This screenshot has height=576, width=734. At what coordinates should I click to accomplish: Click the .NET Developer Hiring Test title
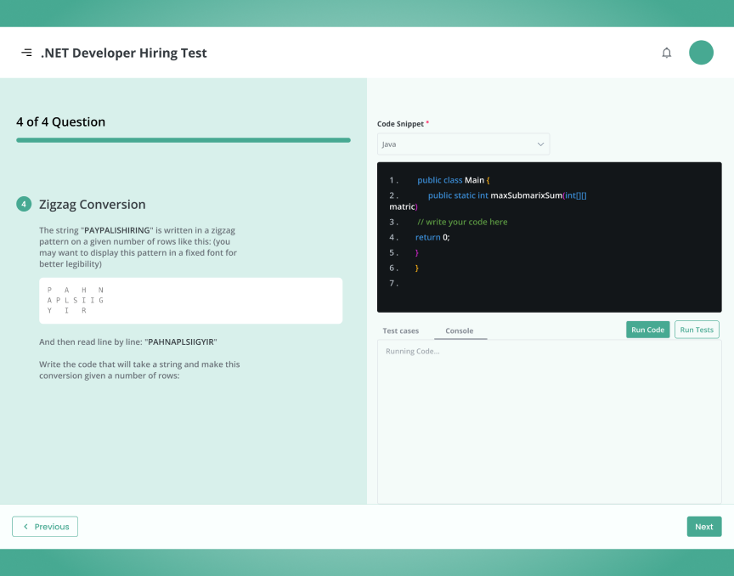click(124, 53)
